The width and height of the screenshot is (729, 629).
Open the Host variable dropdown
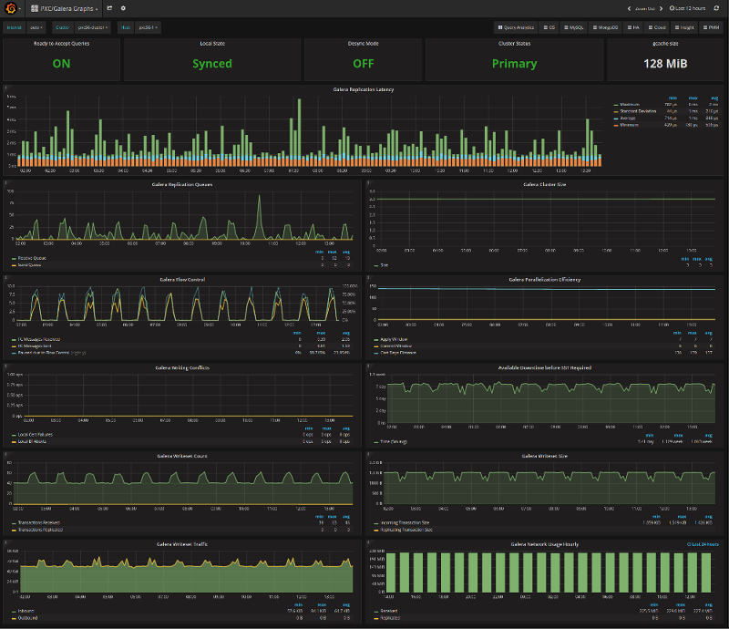coord(149,28)
